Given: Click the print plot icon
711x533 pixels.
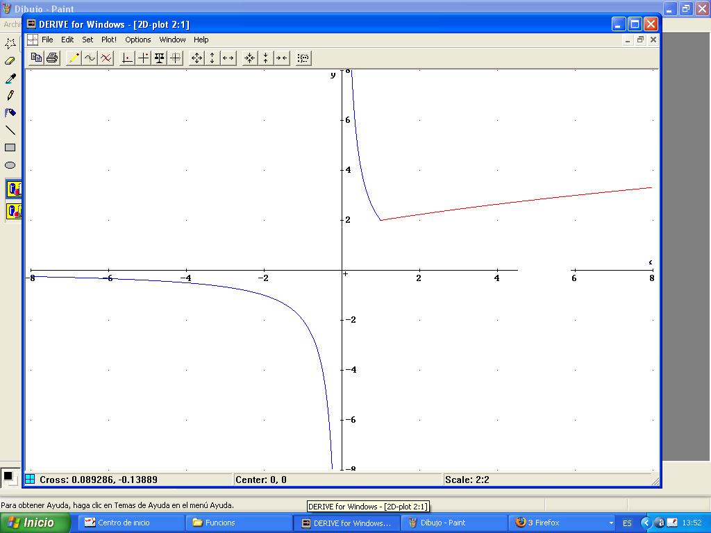Looking at the screenshot, I should click(x=52, y=58).
